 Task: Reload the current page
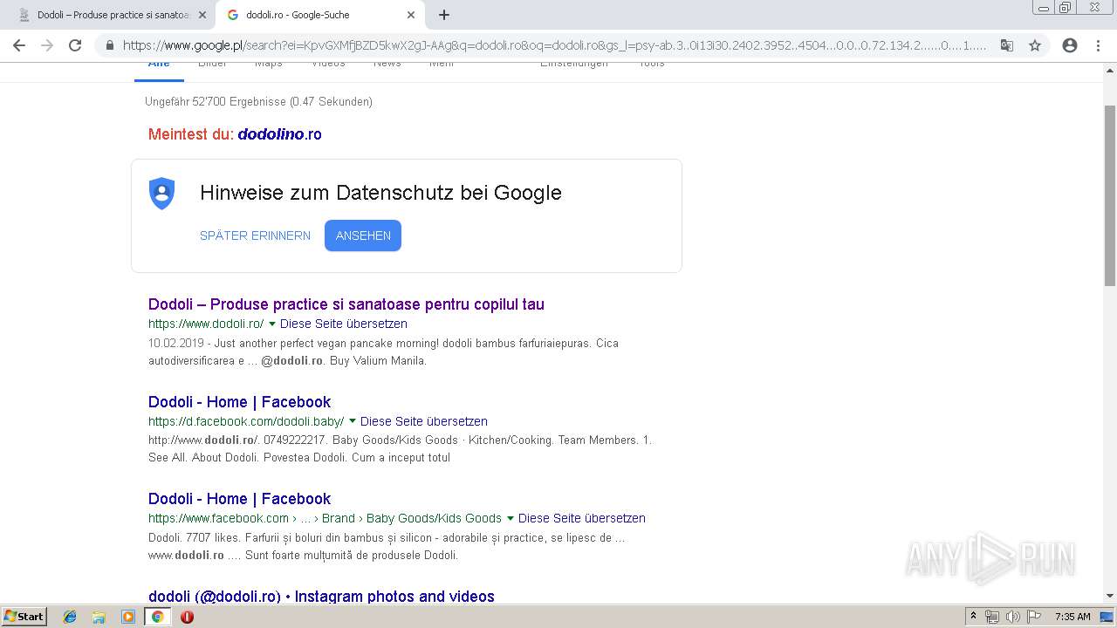point(75,45)
